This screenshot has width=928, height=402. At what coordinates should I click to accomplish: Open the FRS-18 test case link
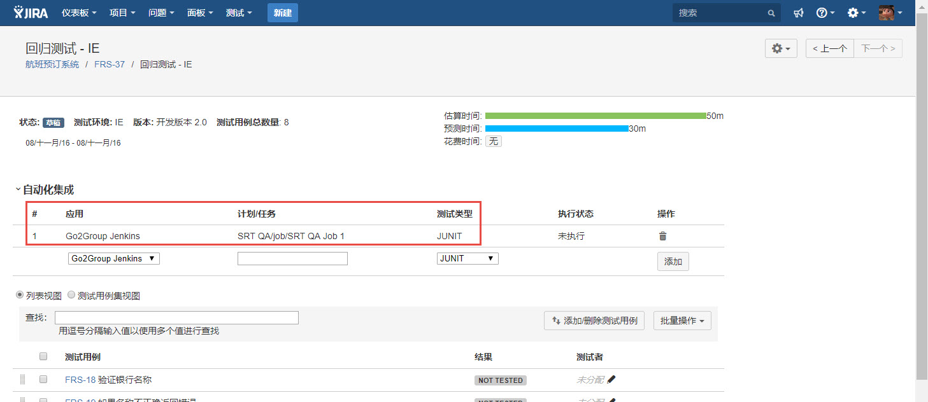click(x=80, y=380)
